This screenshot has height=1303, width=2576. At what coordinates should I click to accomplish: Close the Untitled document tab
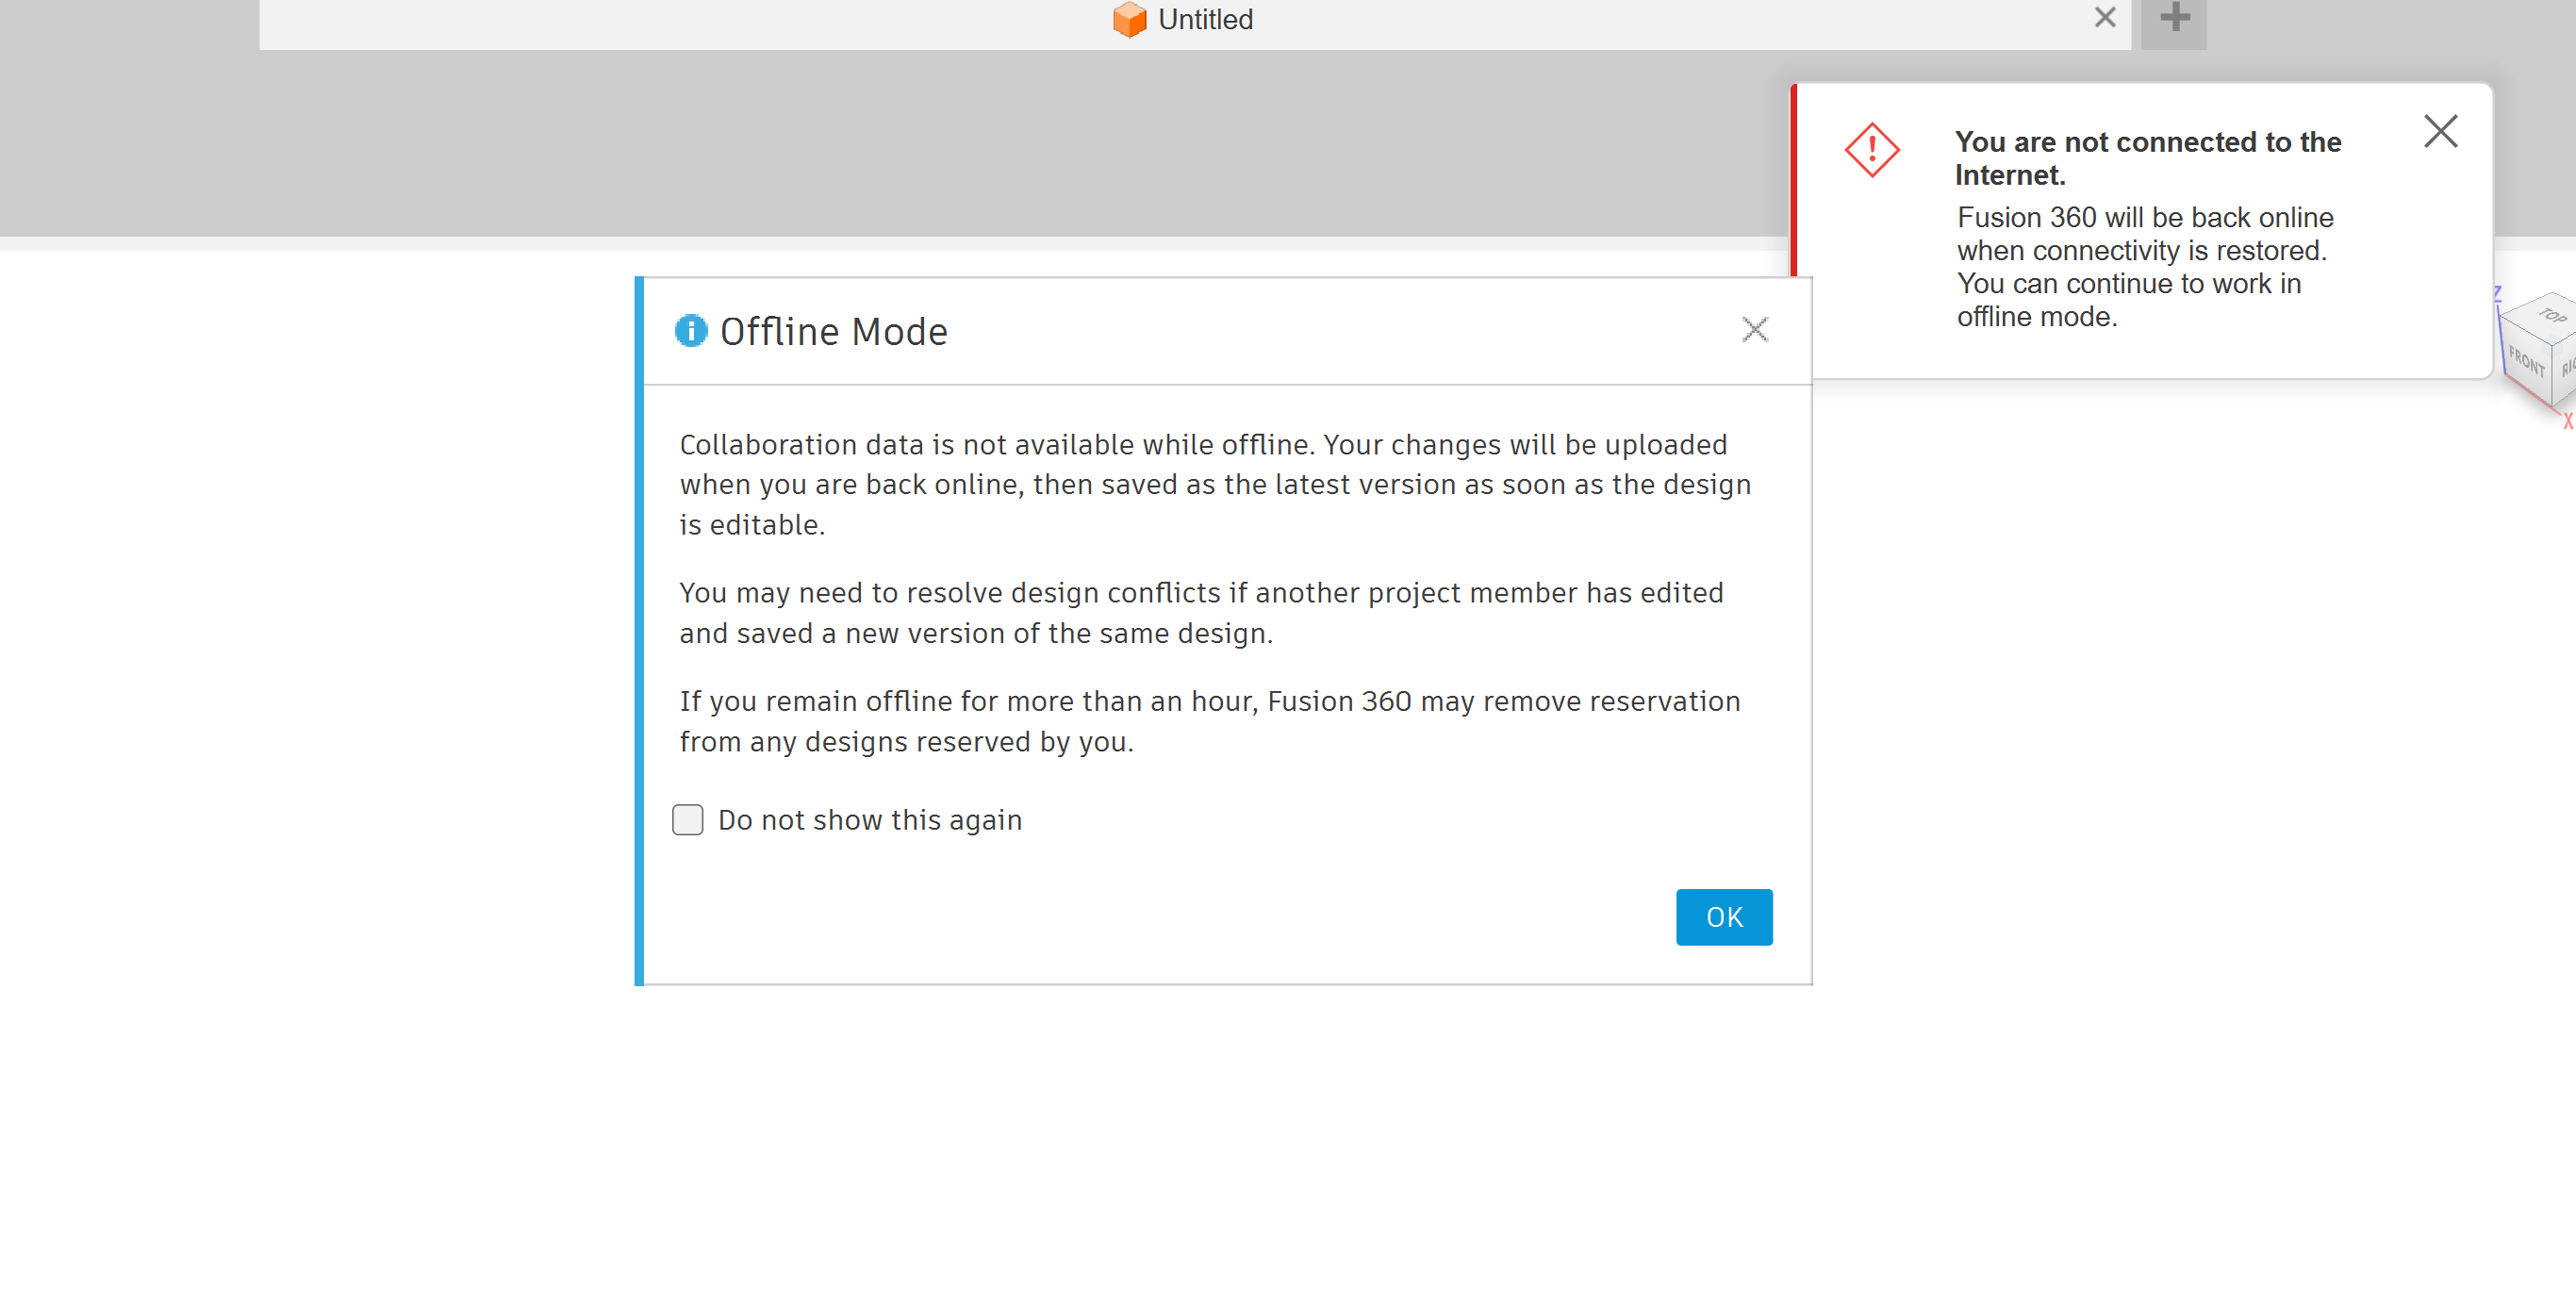(x=2105, y=17)
